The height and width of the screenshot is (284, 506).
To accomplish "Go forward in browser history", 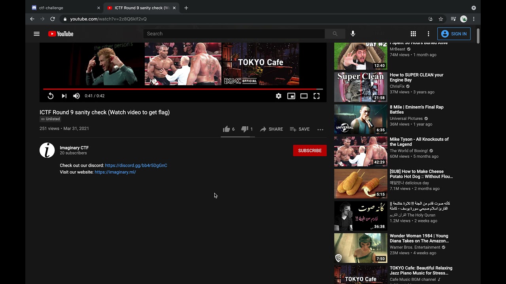I will point(42,19).
